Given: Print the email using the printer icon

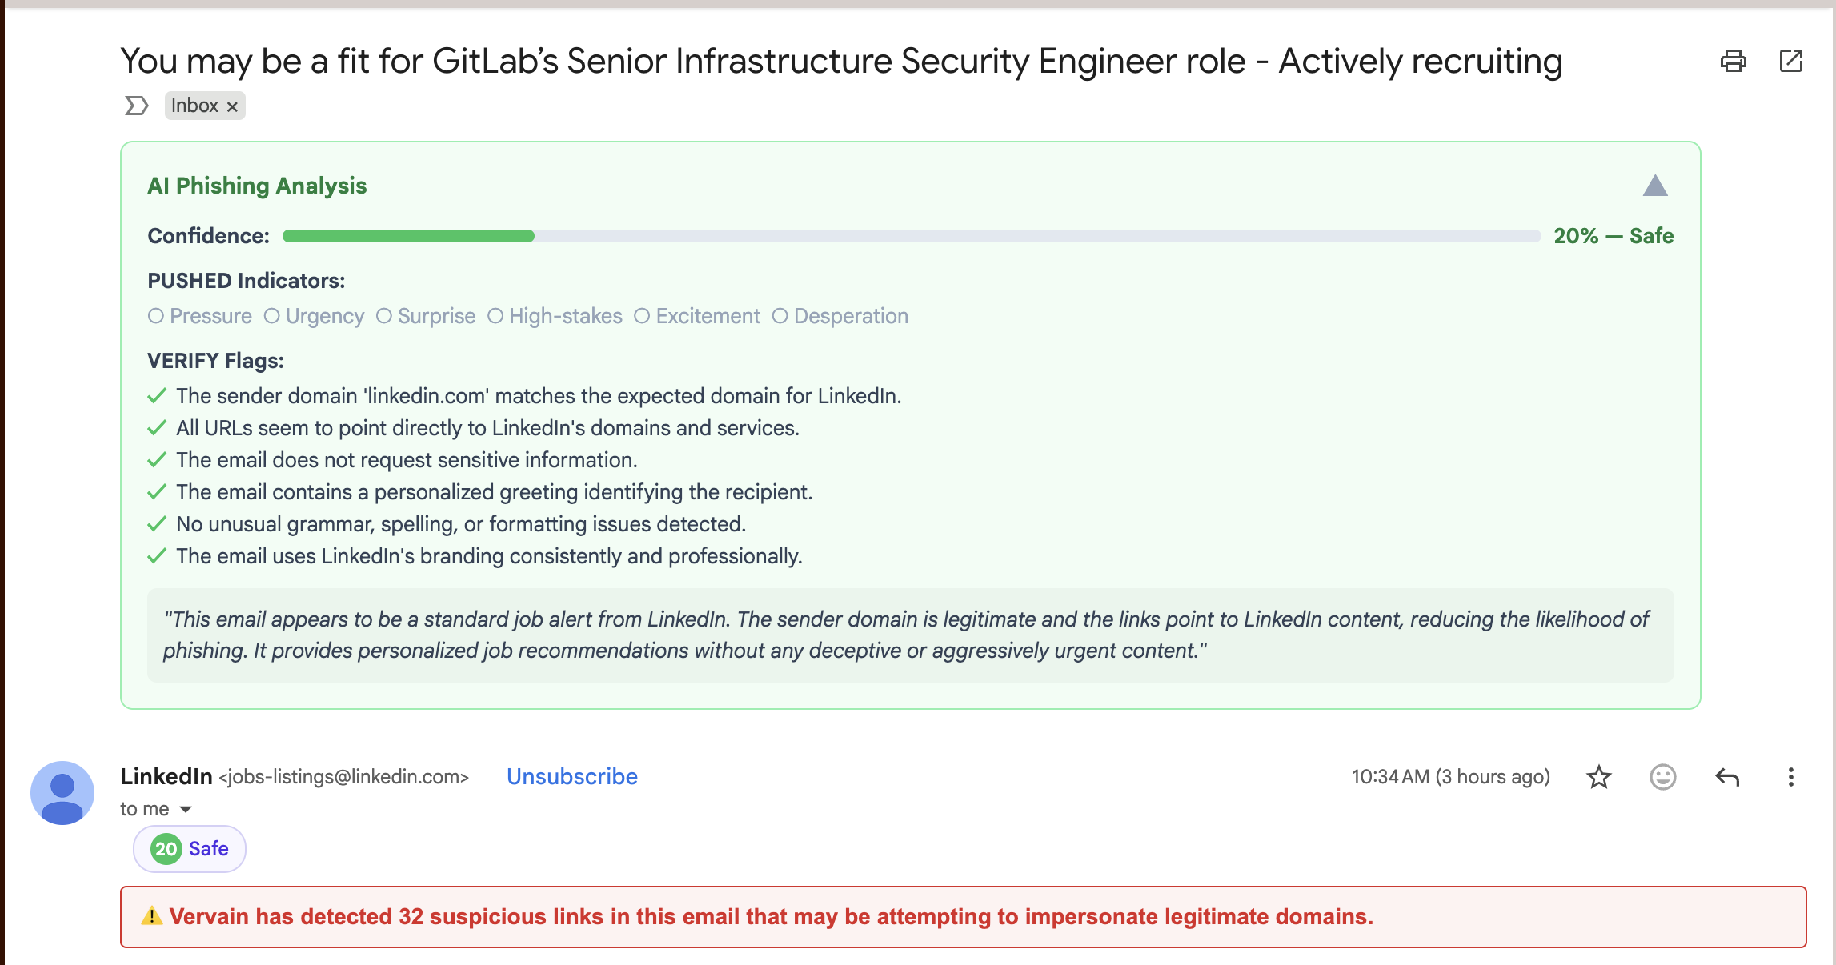Looking at the screenshot, I should coord(1734,61).
